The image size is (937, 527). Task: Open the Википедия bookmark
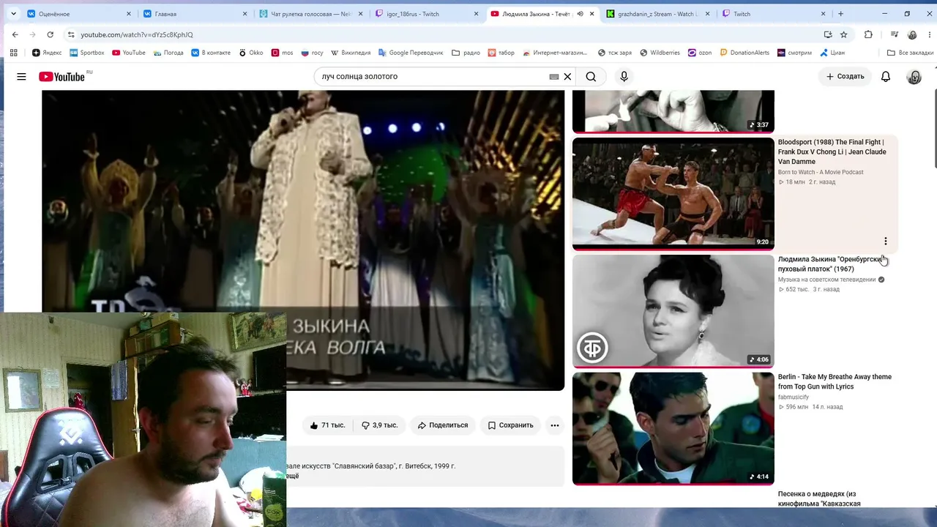pyautogui.click(x=351, y=53)
